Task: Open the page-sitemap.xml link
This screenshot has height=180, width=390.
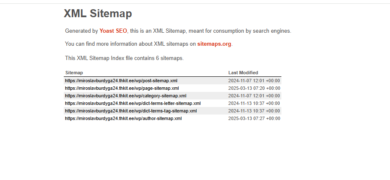Action: (x=122, y=88)
